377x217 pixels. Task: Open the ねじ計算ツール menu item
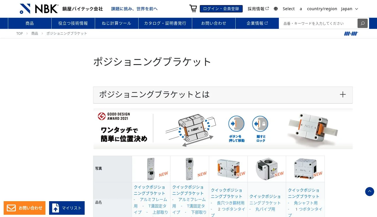[117, 23]
